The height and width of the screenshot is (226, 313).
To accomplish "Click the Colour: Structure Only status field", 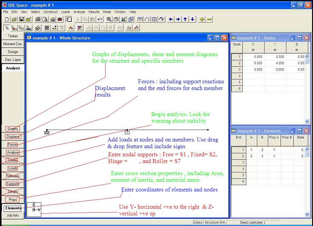I will (x=209, y=222).
